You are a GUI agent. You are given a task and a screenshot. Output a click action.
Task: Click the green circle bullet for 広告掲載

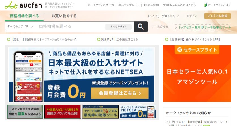99,40
